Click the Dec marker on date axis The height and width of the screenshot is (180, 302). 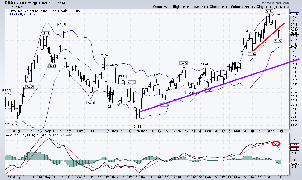coord(143,130)
